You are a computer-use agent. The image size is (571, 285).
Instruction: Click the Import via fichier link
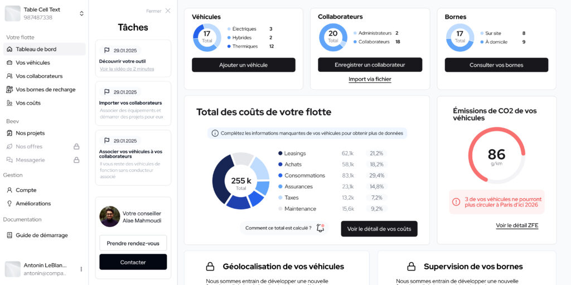click(370, 80)
